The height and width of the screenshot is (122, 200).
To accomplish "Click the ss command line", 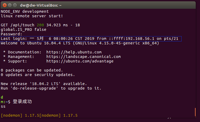I will pyautogui.click(x=3, y=107).
